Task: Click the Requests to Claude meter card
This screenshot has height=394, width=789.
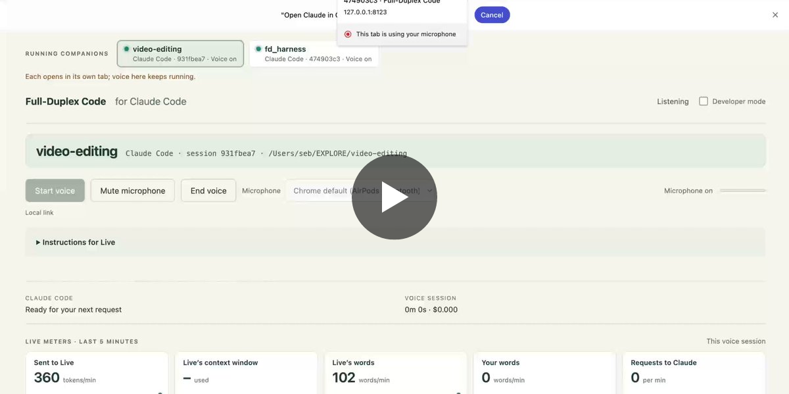Action: pyautogui.click(x=694, y=373)
